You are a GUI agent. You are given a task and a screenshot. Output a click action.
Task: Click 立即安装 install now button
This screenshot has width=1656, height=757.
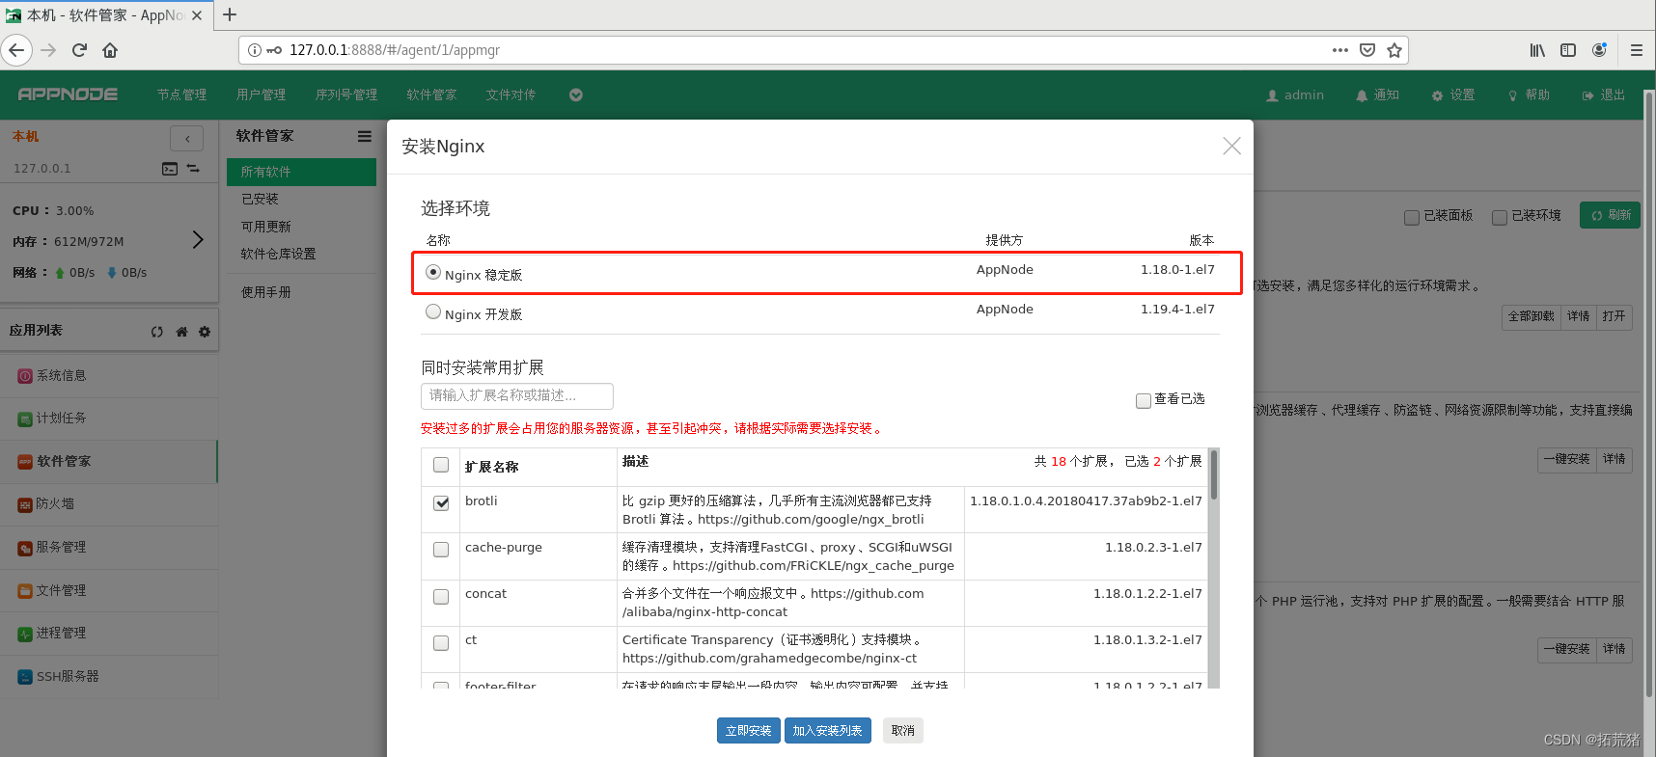[748, 731]
